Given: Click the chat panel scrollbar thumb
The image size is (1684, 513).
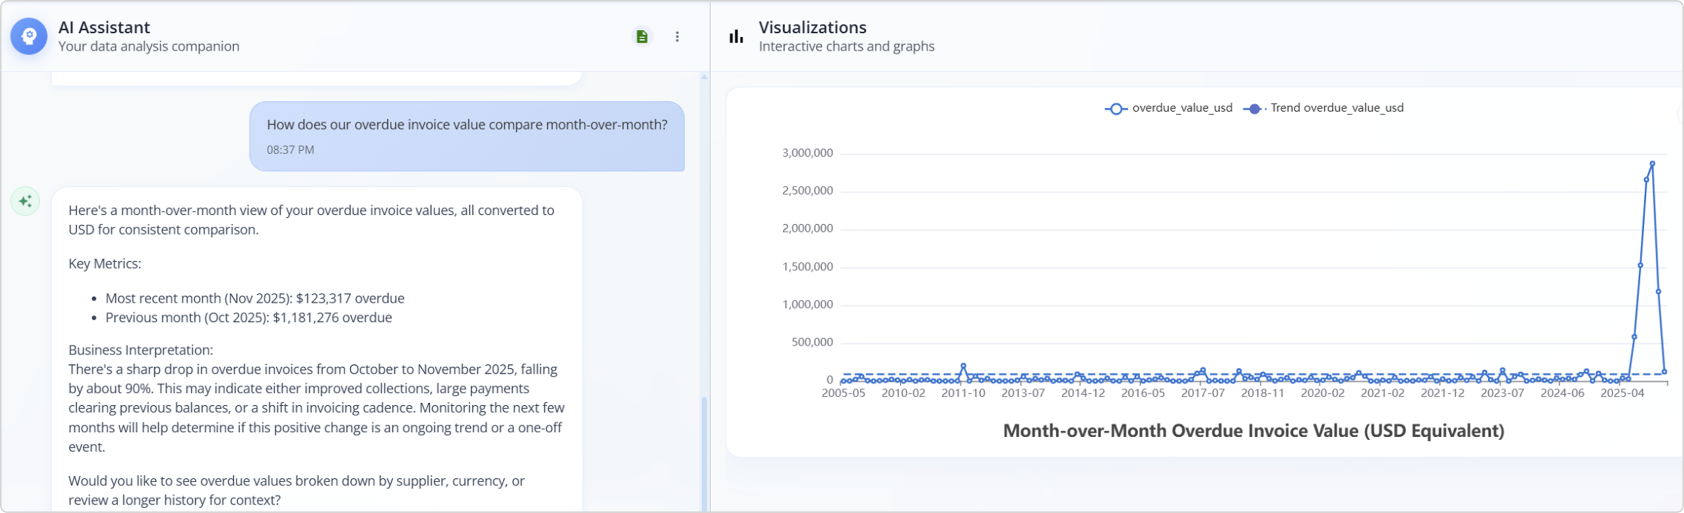Looking at the screenshot, I should 704,452.
